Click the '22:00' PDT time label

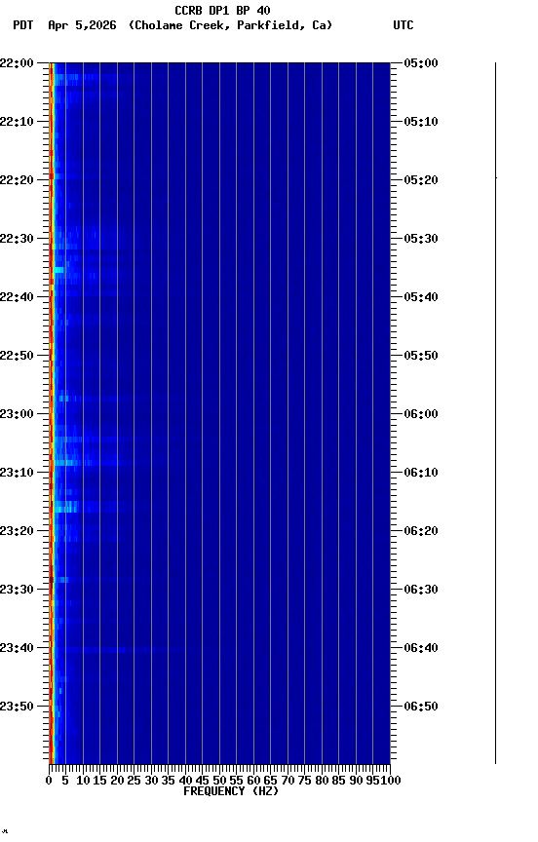click(17, 63)
